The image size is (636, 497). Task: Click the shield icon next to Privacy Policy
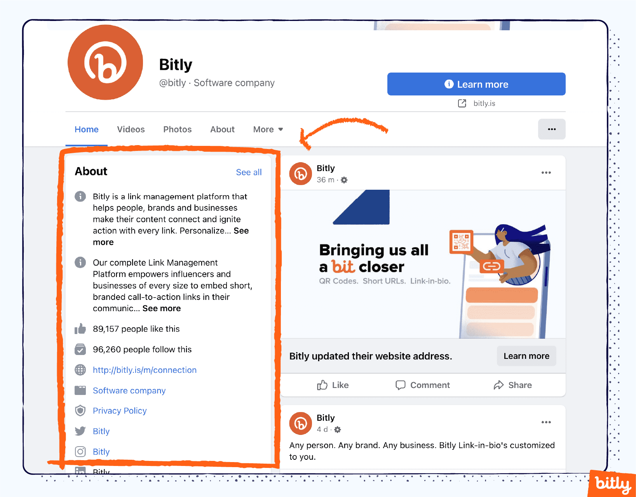click(80, 410)
